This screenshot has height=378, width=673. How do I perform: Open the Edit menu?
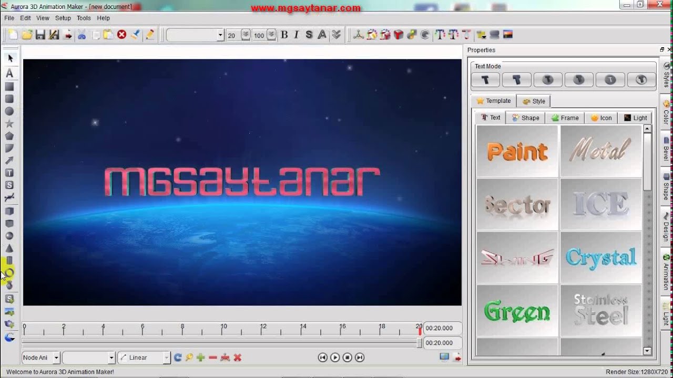click(25, 18)
